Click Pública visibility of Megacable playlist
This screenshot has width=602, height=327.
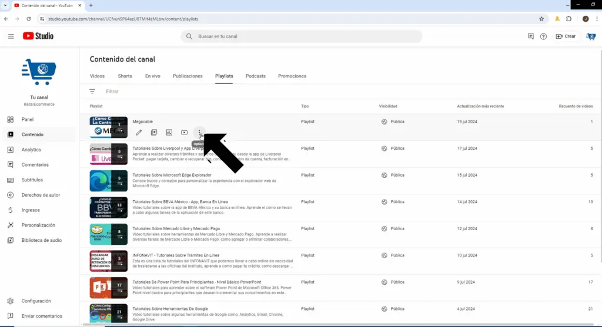pyautogui.click(x=393, y=122)
